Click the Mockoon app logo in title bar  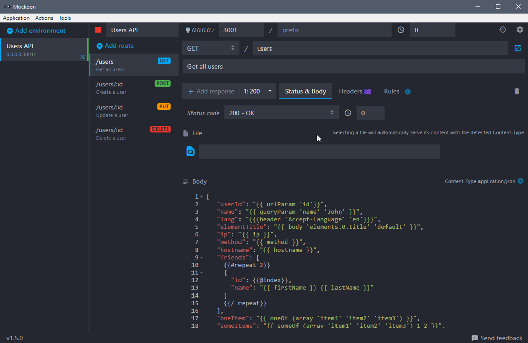(7, 7)
